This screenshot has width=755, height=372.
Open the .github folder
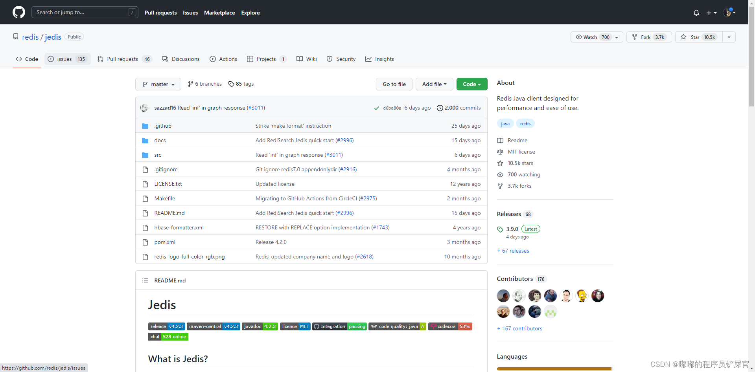click(x=163, y=126)
